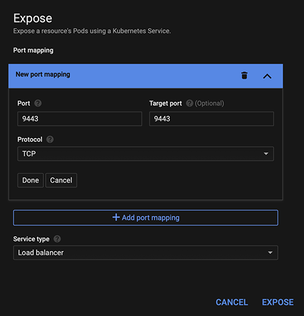The height and width of the screenshot is (316, 304).
Task: Click the Kubernetes Service description text
Action: 92,31
